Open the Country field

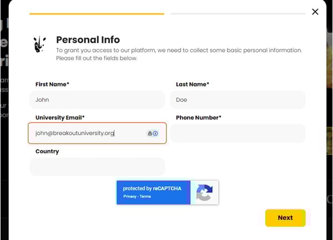tap(97, 166)
